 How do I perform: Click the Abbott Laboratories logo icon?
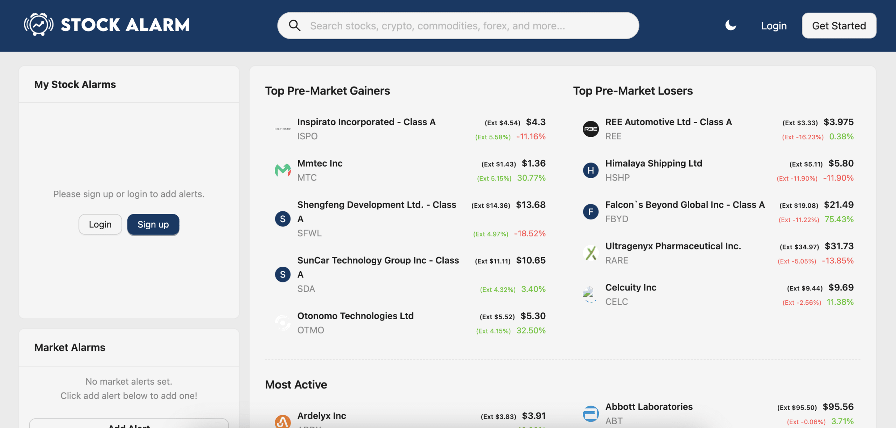pos(591,414)
